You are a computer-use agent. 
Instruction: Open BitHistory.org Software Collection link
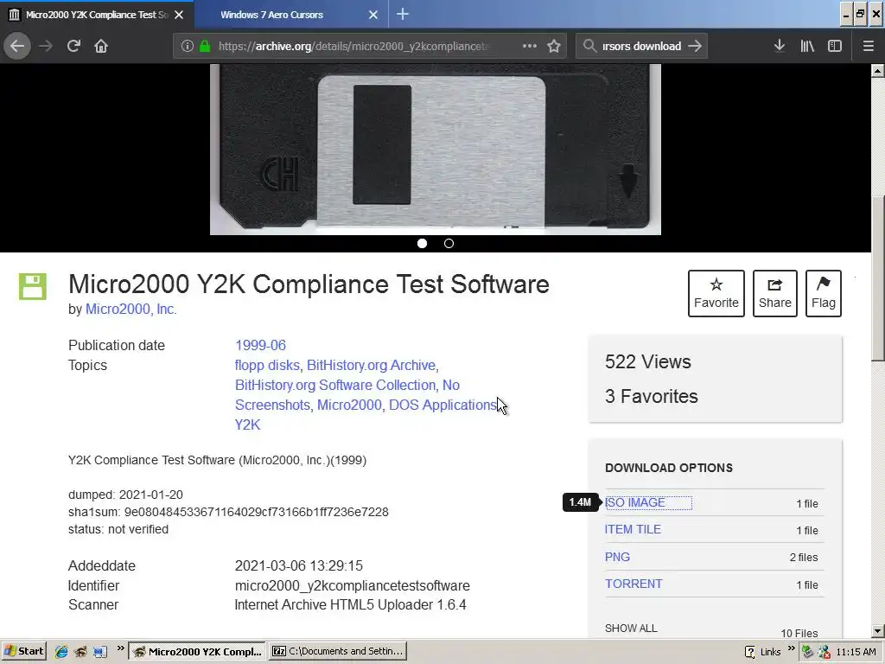coord(335,385)
